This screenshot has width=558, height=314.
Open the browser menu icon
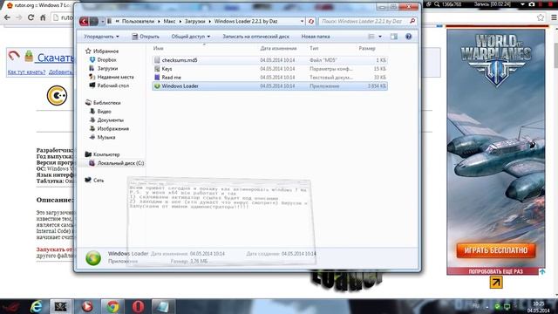554,17
